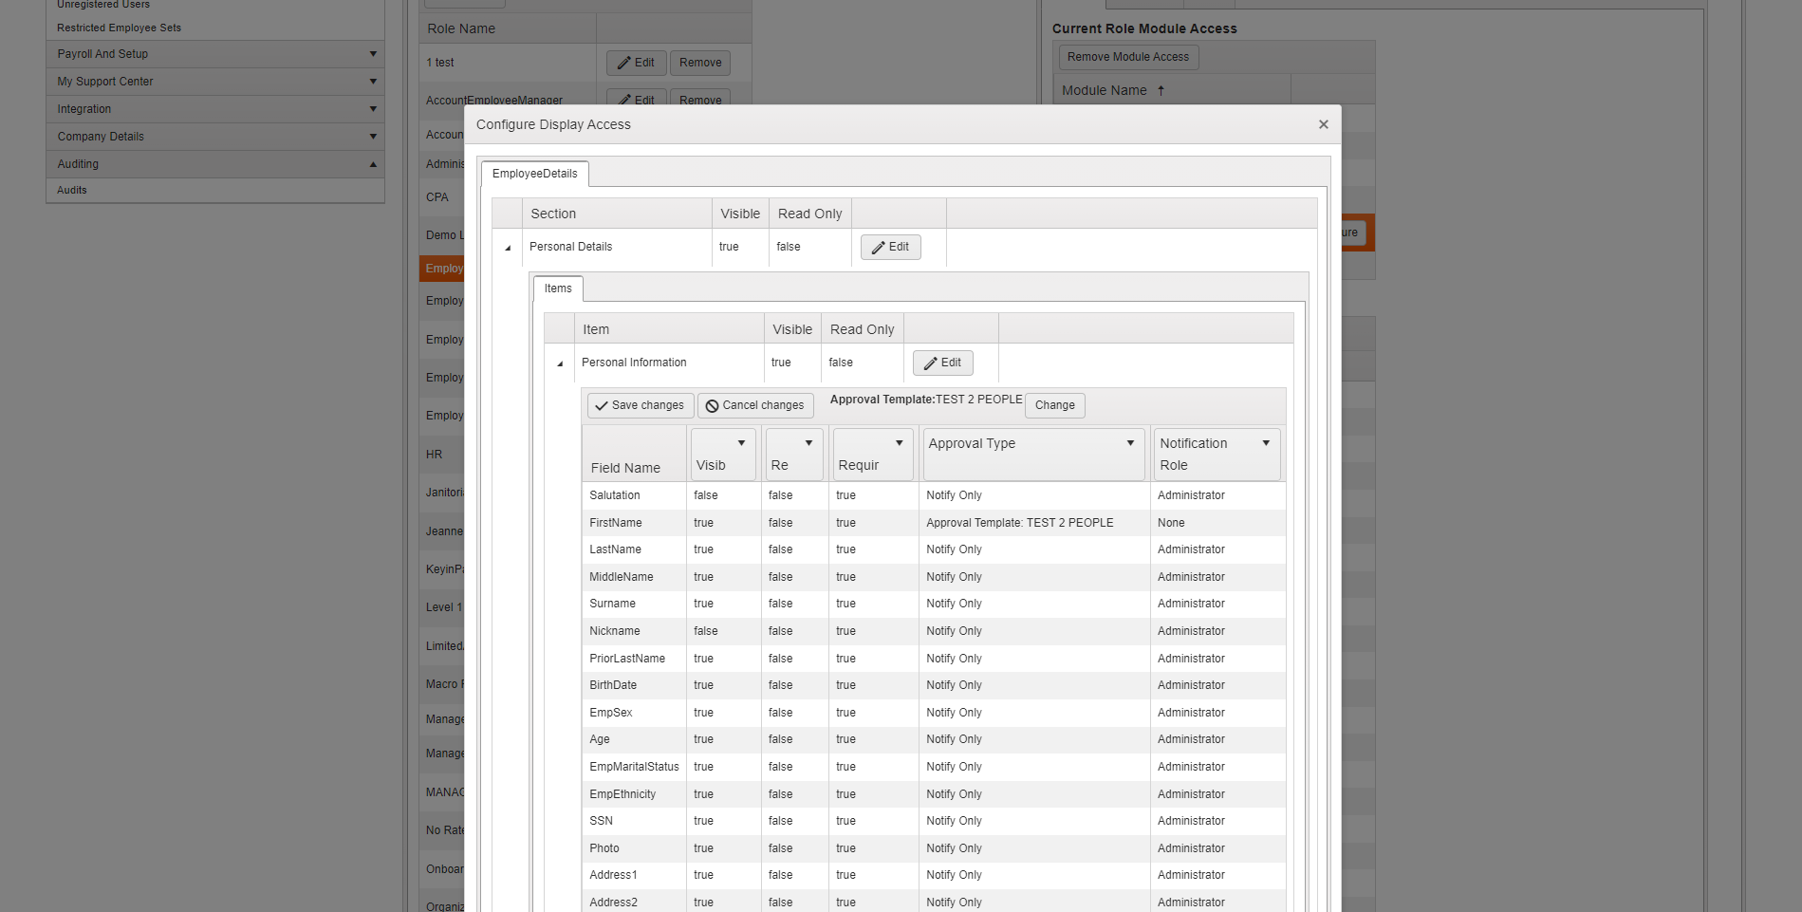Edit the Personal Details section

tap(890, 247)
